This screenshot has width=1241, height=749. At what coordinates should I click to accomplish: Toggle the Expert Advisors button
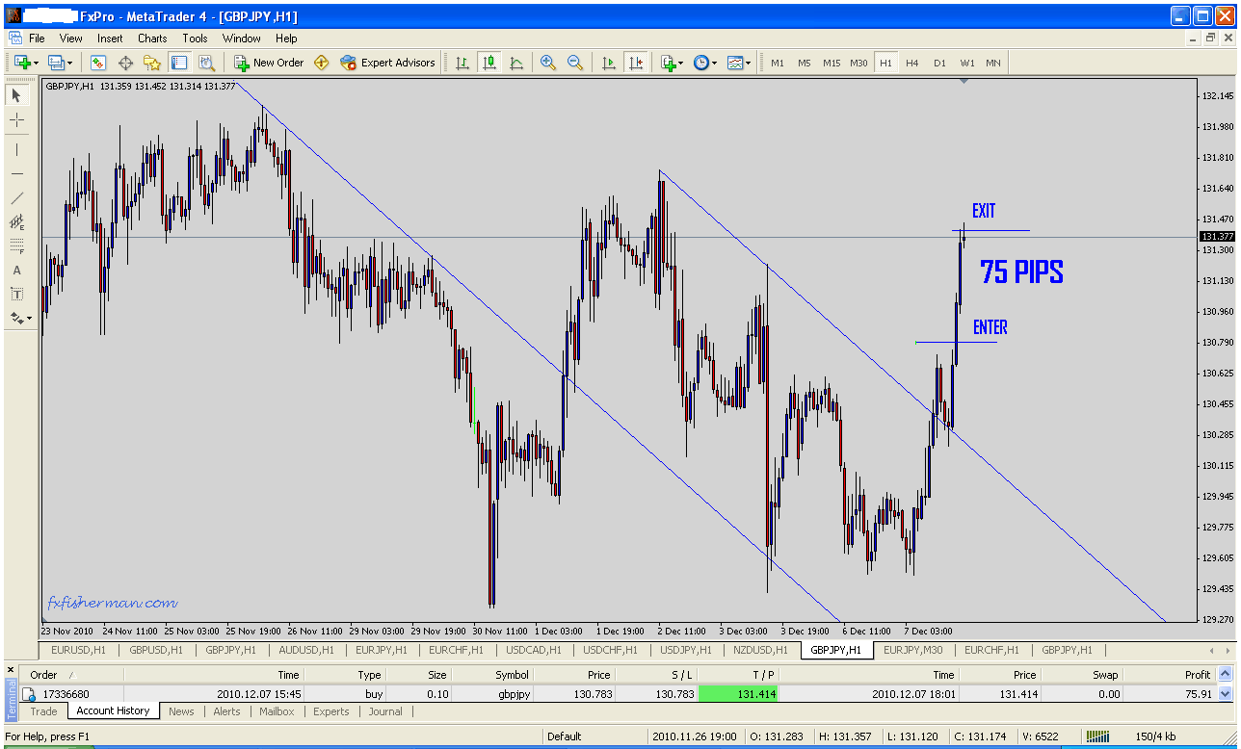click(x=387, y=63)
